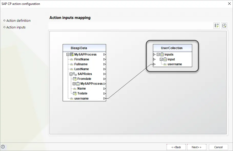Click the input connector arrow of inputs
The width and height of the screenshot is (233, 151).
pos(154,55)
